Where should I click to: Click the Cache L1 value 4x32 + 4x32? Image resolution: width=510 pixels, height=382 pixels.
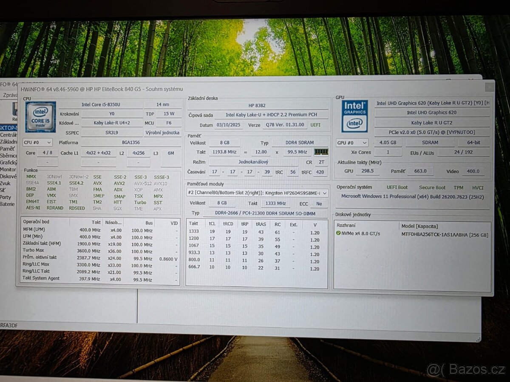[98, 153]
